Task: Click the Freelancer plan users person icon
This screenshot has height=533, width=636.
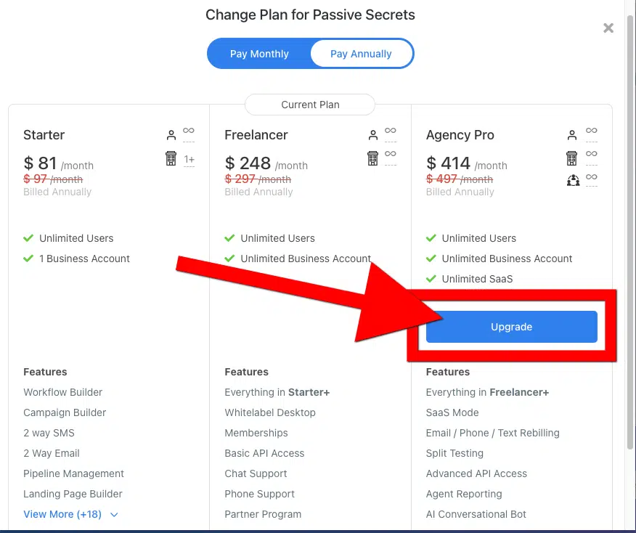Action: coord(372,135)
